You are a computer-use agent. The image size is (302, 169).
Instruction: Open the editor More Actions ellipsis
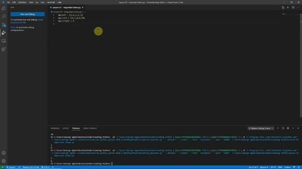coord(298,8)
